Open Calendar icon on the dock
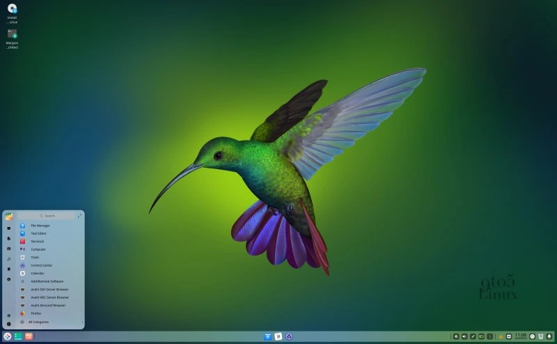 click(278, 336)
